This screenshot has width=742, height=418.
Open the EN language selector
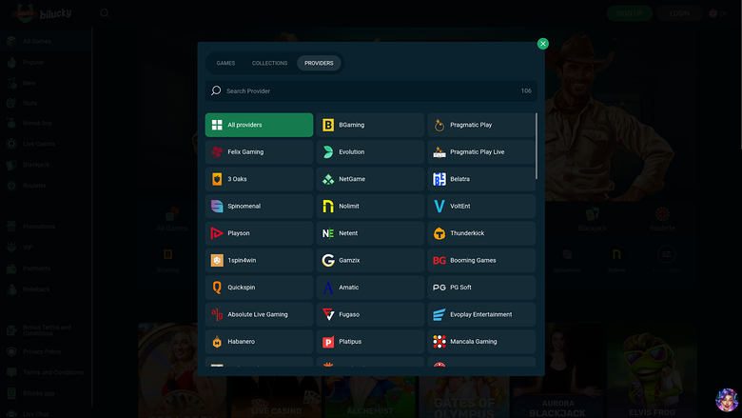(x=718, y=13)
